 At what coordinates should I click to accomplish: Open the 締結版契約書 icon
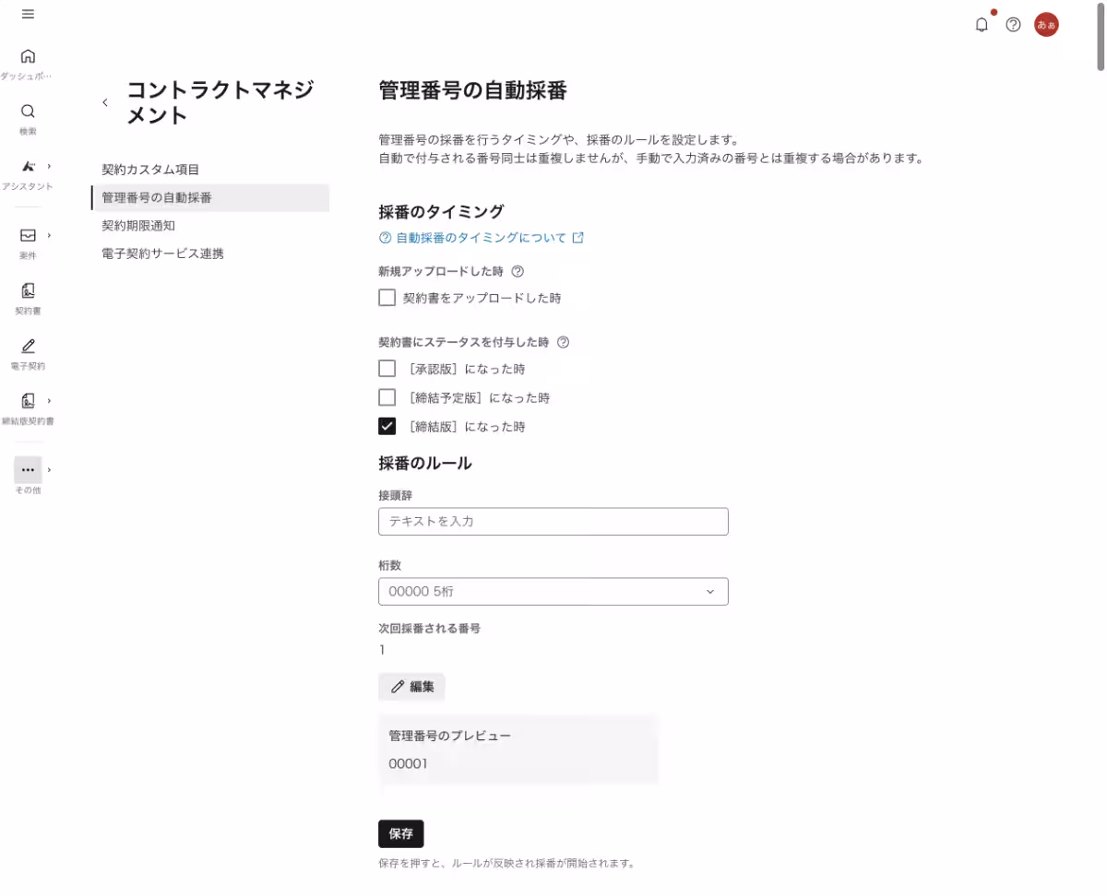[28, 400]
